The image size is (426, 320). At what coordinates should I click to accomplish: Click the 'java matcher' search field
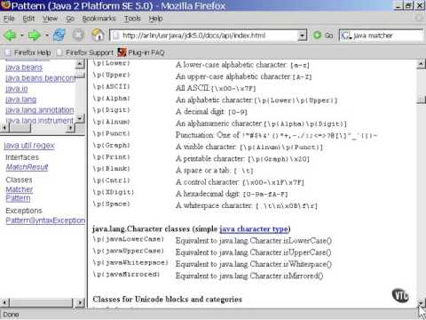coord(382,36)
